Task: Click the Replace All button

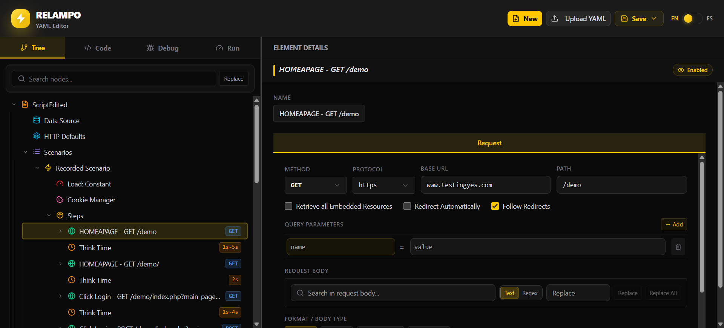Action: coord(663,293)
